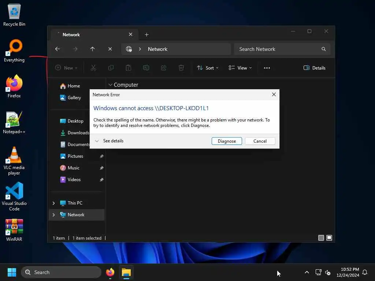
Task: Add a new Explorer tab
Action: [146, 35]
